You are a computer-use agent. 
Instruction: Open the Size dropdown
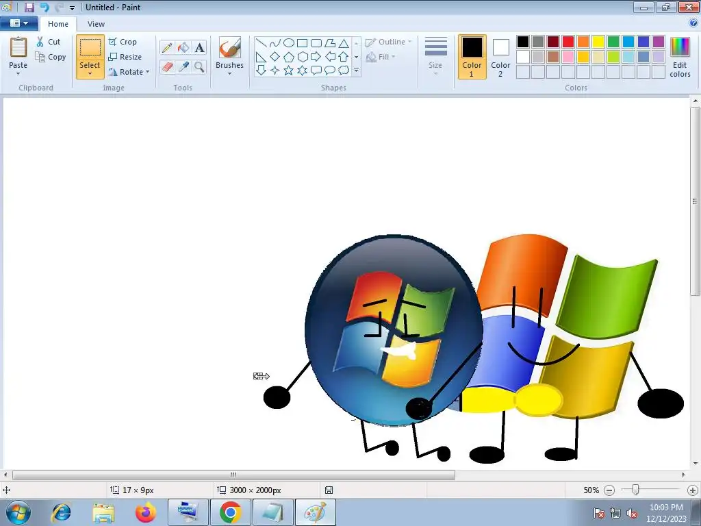coord(435,56)
